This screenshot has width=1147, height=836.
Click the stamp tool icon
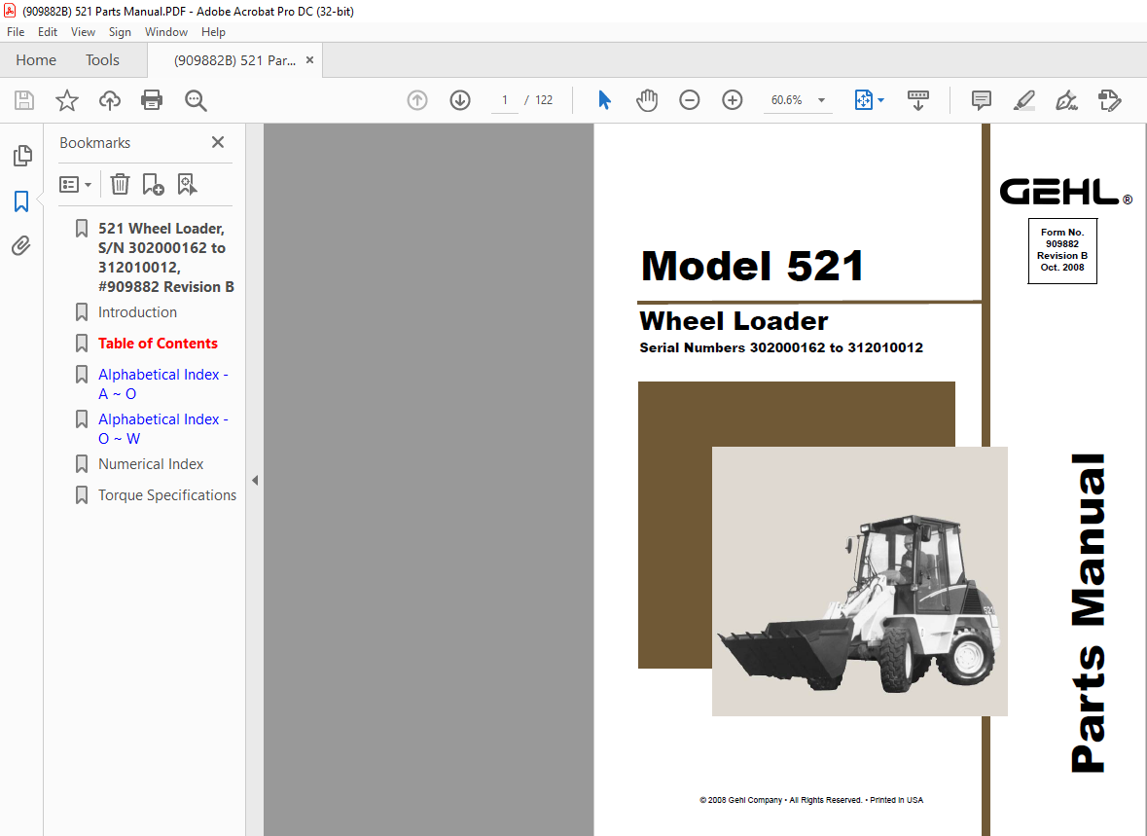coord(1110,100)
